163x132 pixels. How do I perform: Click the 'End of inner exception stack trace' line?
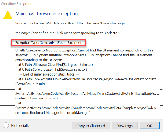point(49,74)
